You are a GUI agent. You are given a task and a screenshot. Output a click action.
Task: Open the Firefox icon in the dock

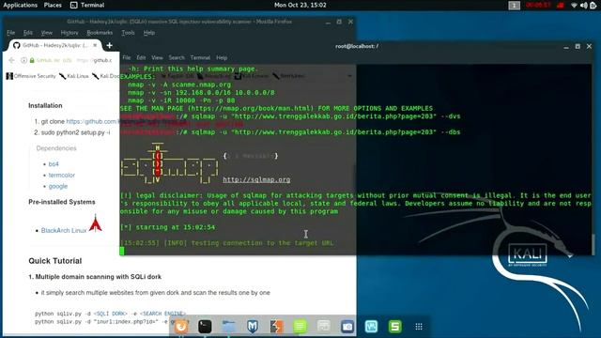[x=181, y=327]
